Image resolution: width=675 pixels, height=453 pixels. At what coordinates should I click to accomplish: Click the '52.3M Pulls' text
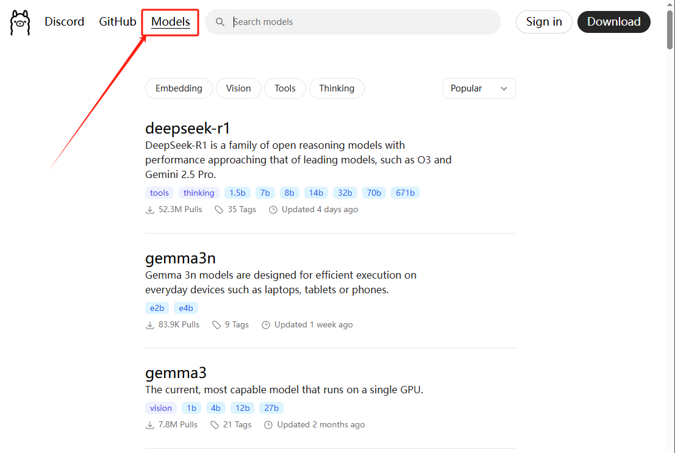180,210
